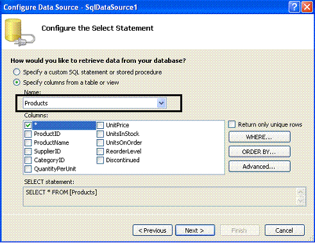Screen dimensions: 315x243
Task: Click the help question mark icon
Action: tap(294, 7)
